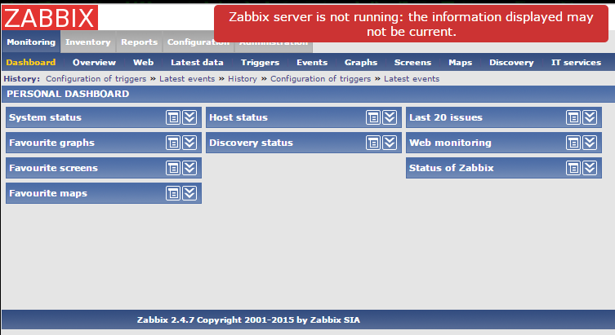615x335 pixels.
Task: Click the Last 20 issues title
Action: point(446,117)
